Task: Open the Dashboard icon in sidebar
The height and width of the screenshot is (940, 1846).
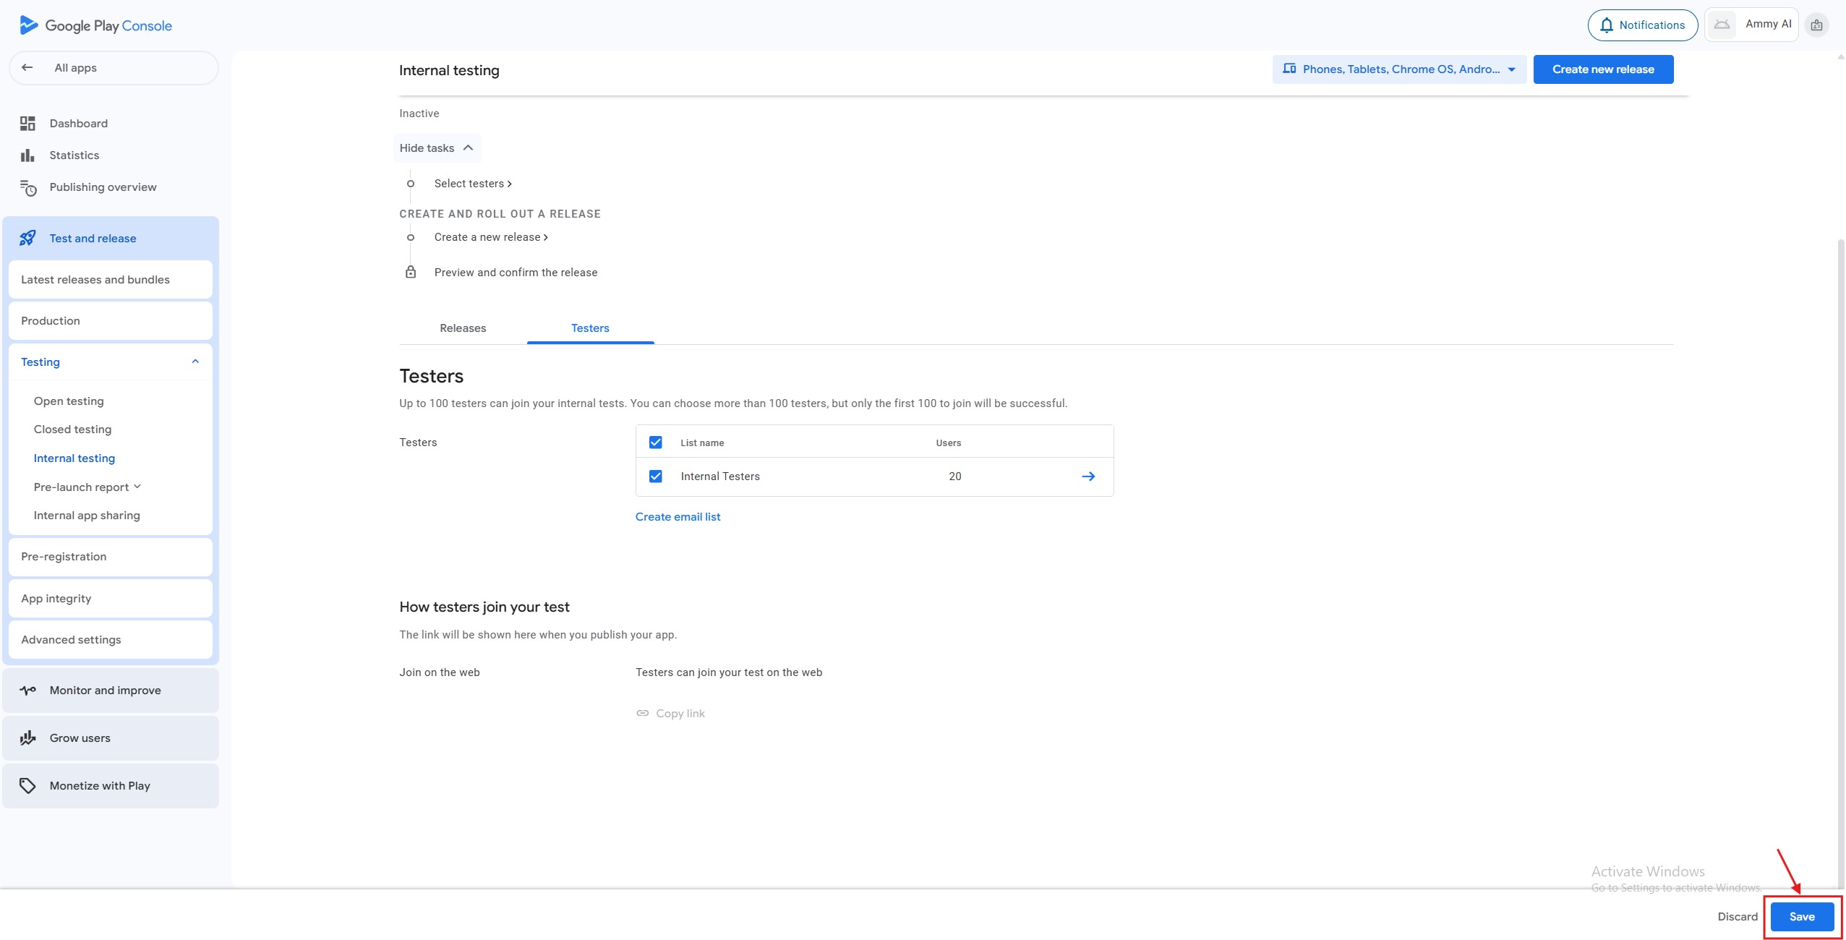Action: click(27, 124)
